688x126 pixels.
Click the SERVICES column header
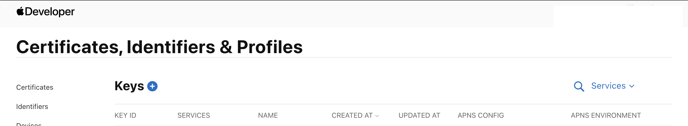(x=193, y=115)
